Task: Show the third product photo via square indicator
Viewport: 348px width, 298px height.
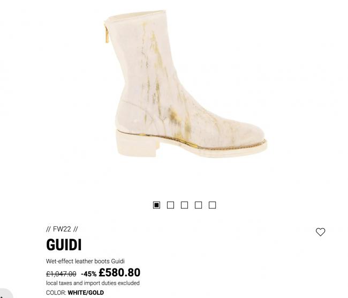Action: pos(184,205)
